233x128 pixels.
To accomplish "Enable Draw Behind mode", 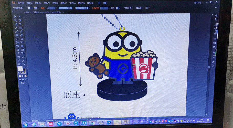I will pos(23,79).
